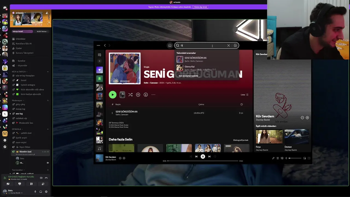The width and height of the screenshot is (350, 197).
Task: Go forward with Spotify's right arrow
Action: tap(109, 45)
